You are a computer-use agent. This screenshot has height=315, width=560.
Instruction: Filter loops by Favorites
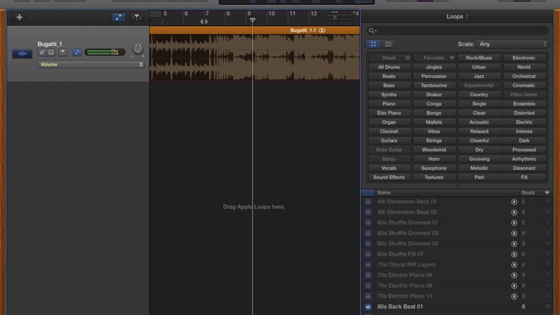[434, 58]
